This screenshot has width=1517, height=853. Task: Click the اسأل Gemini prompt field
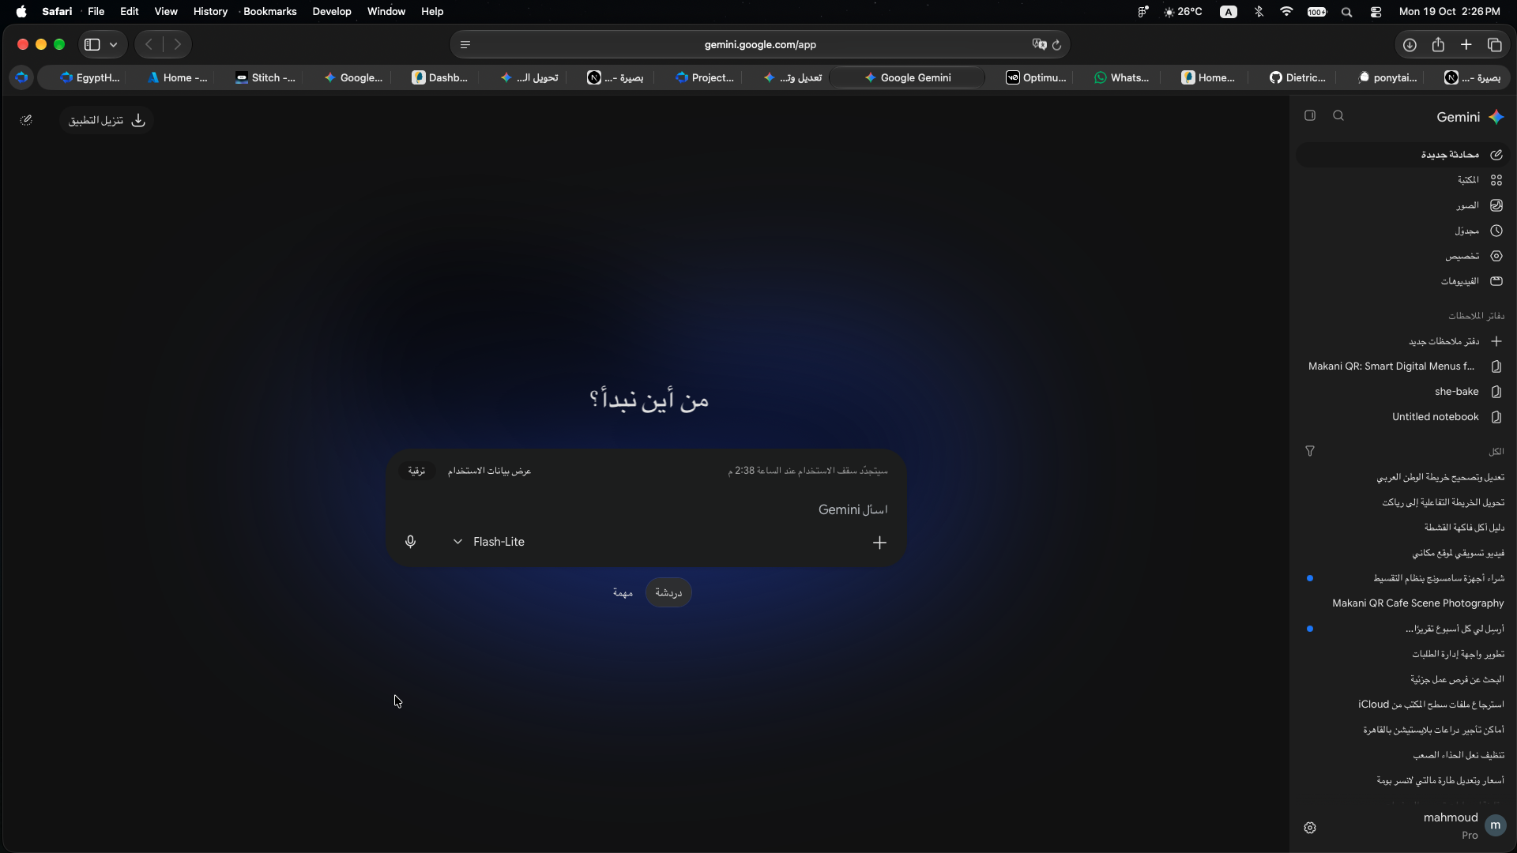pos(646,510)
